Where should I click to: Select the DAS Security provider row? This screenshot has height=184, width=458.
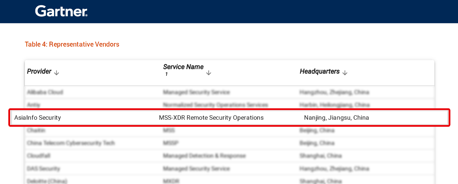43,168
